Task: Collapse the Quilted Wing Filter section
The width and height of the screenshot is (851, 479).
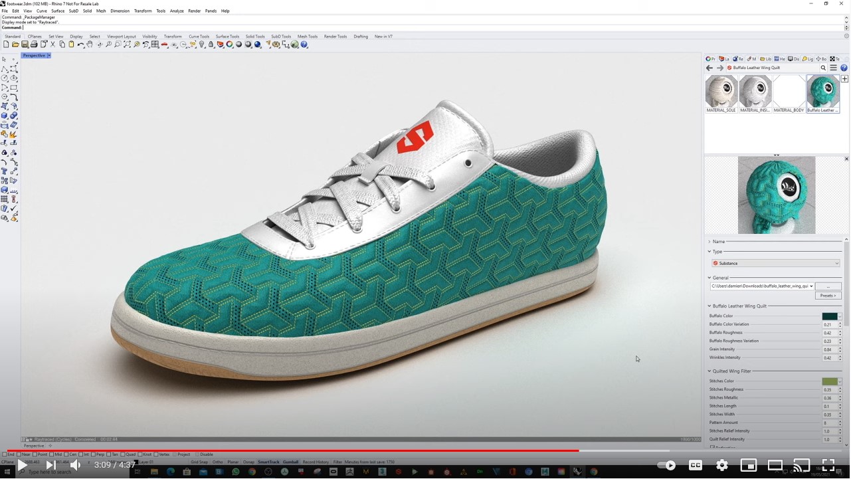Action: tap(709, 371)
